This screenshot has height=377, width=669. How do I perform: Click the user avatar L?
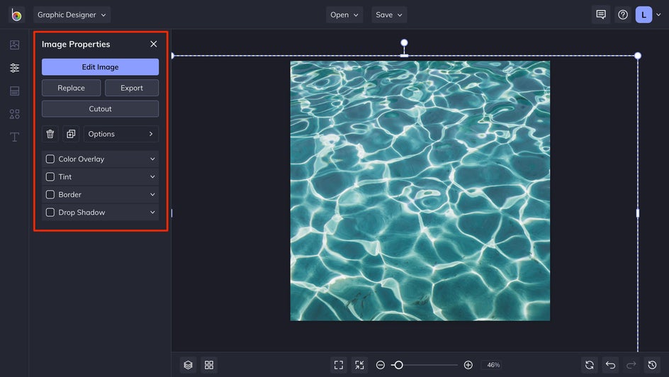pos(643,15)
